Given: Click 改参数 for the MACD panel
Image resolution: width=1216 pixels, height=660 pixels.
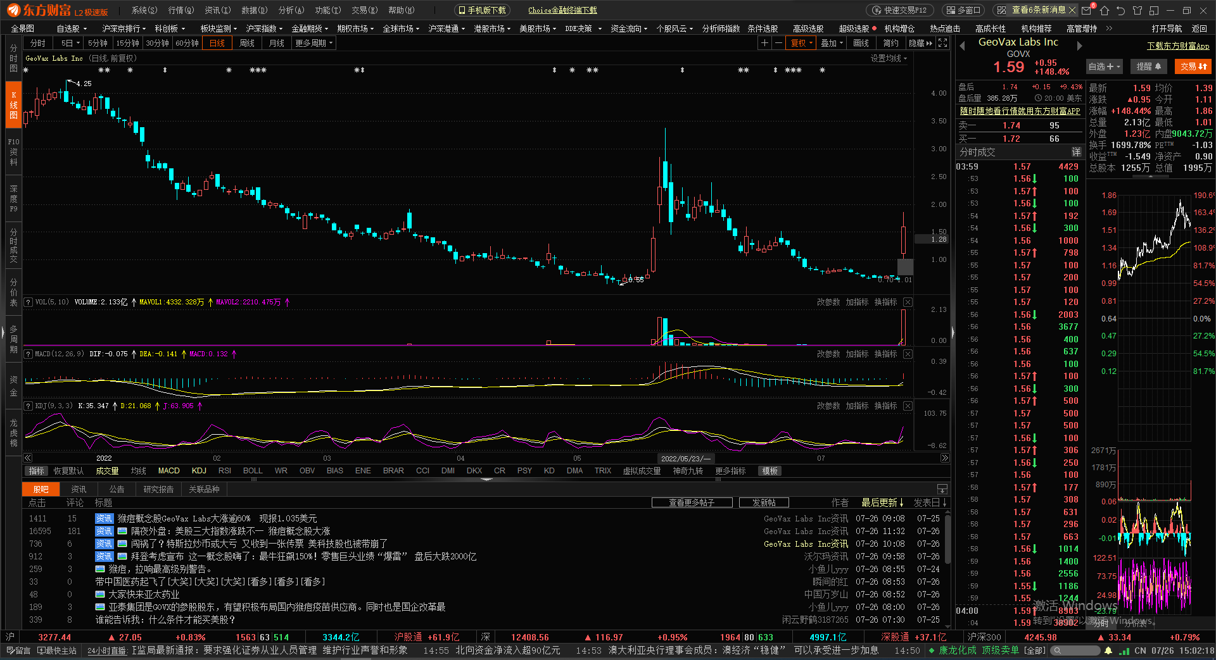Looking at the screenshot, I should pyautogui.click(x=828, y=354).
